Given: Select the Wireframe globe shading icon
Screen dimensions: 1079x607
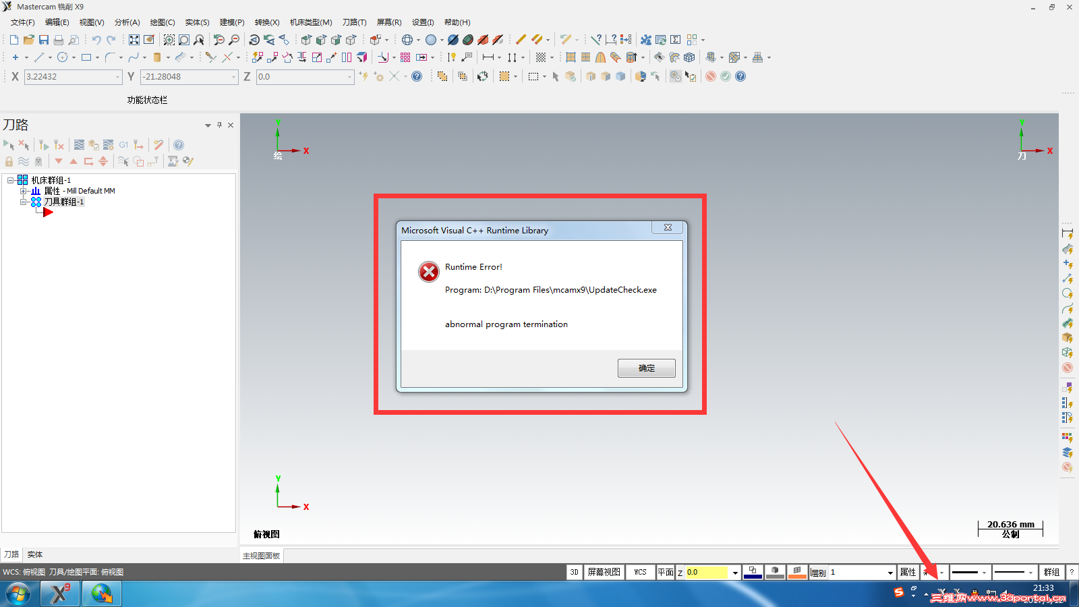Looking at the screenshot, I should click(407, 40).
